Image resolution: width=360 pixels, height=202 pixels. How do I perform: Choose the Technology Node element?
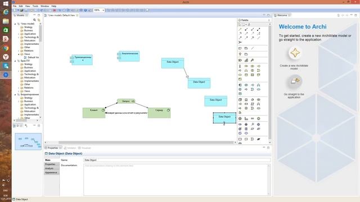tap(240, 100)
